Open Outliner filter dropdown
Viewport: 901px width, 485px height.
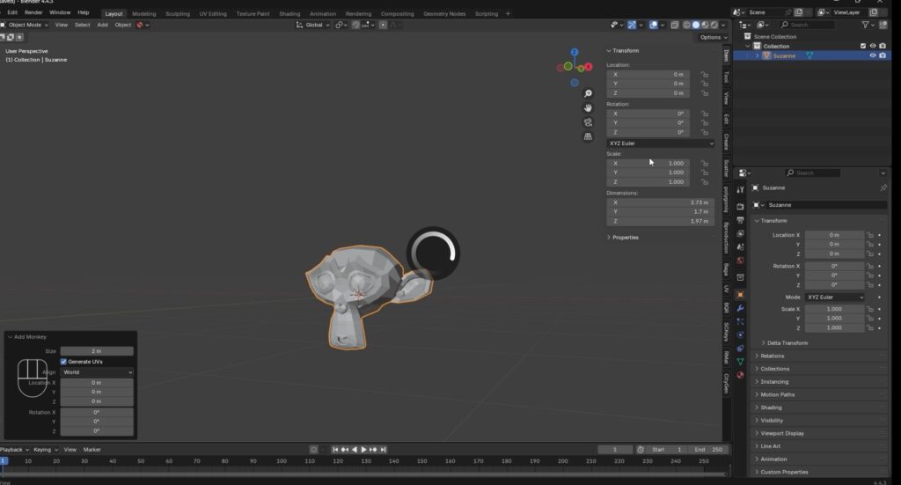867,25
